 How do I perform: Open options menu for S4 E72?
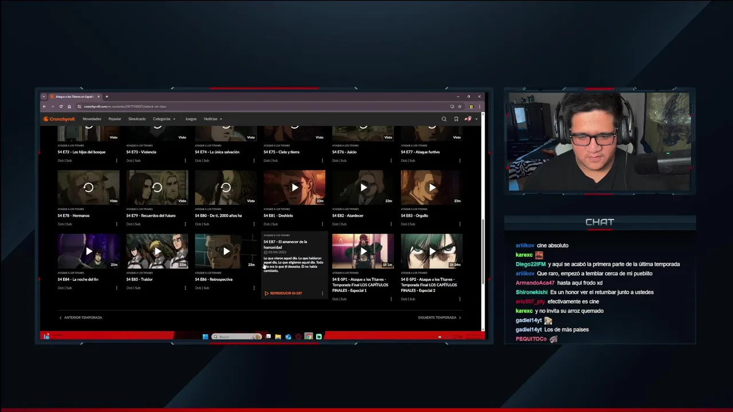click(116, 160)
